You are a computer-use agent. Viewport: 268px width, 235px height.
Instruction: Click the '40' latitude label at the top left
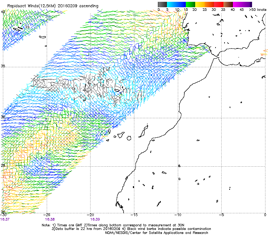pos(3,12)
